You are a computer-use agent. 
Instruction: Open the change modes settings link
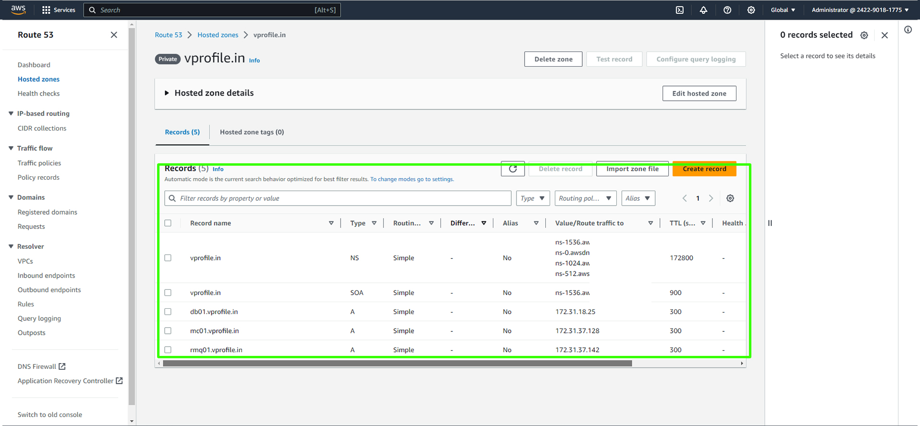(x=412, y=179)
